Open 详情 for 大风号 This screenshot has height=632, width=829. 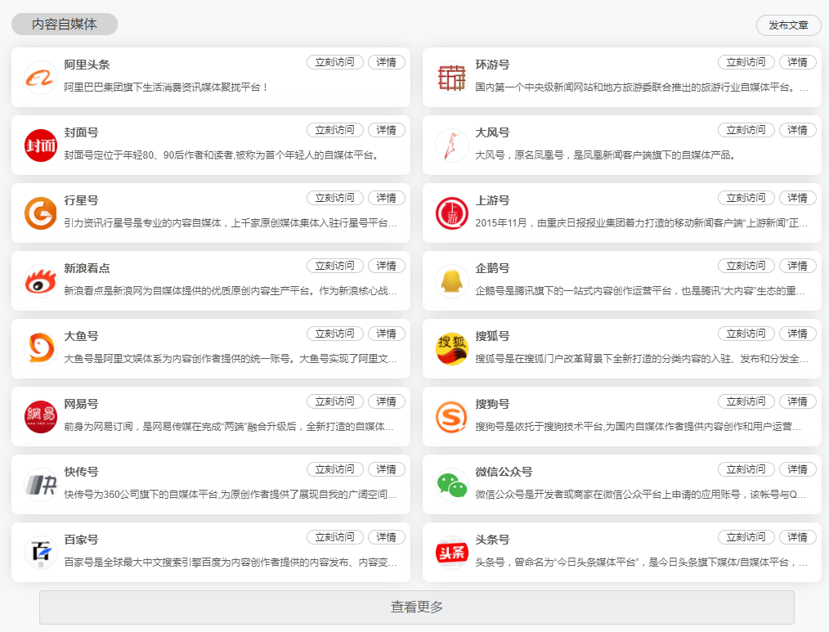click(798, 130)
